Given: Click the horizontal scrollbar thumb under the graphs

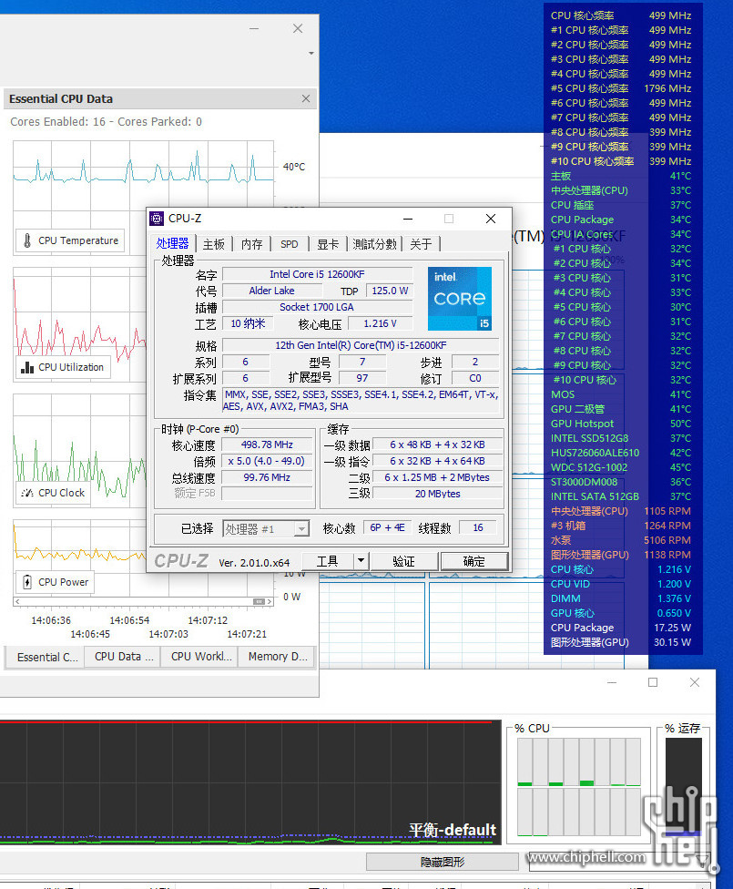Looking at the screenshot, I should point(259,601).
